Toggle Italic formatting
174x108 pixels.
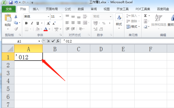click(x=32, y=23)
